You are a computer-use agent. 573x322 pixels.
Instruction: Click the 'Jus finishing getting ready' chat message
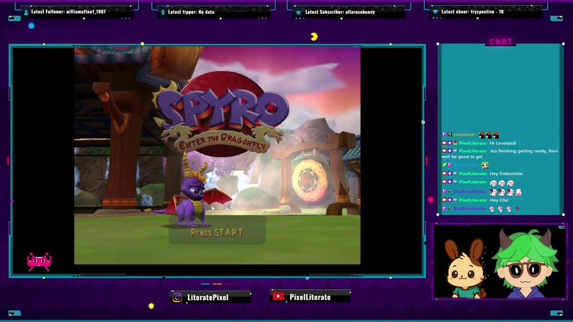(x=500, y=154)
